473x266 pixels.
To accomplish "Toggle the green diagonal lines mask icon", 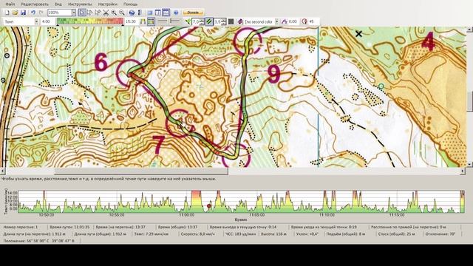I will tap(209, 21).
